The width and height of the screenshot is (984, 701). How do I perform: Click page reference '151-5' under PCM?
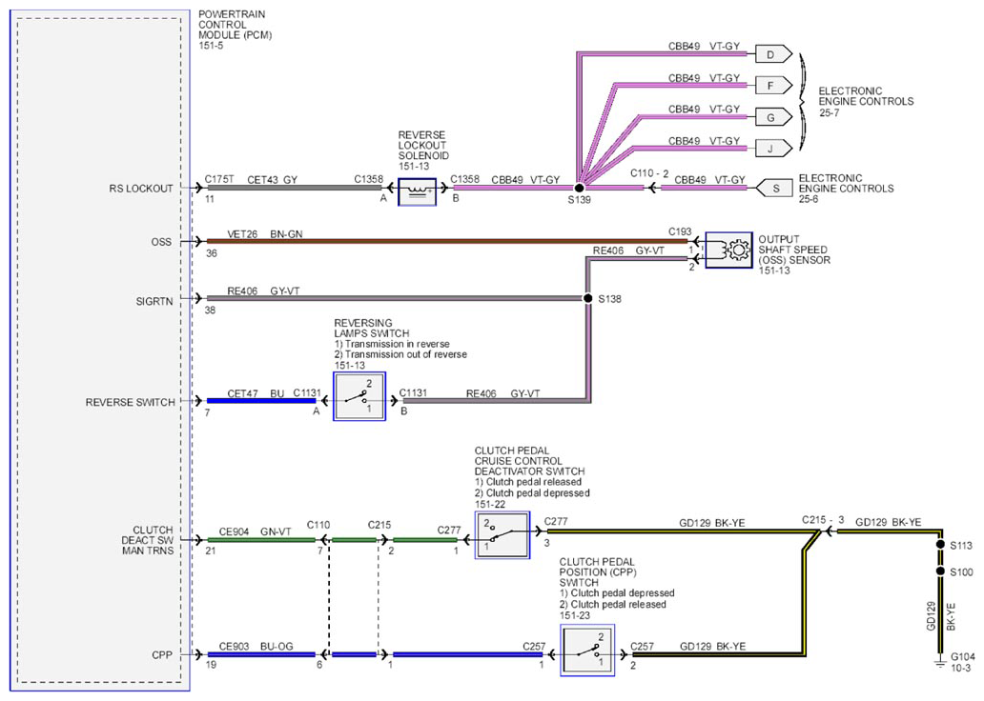coord(211,46)
